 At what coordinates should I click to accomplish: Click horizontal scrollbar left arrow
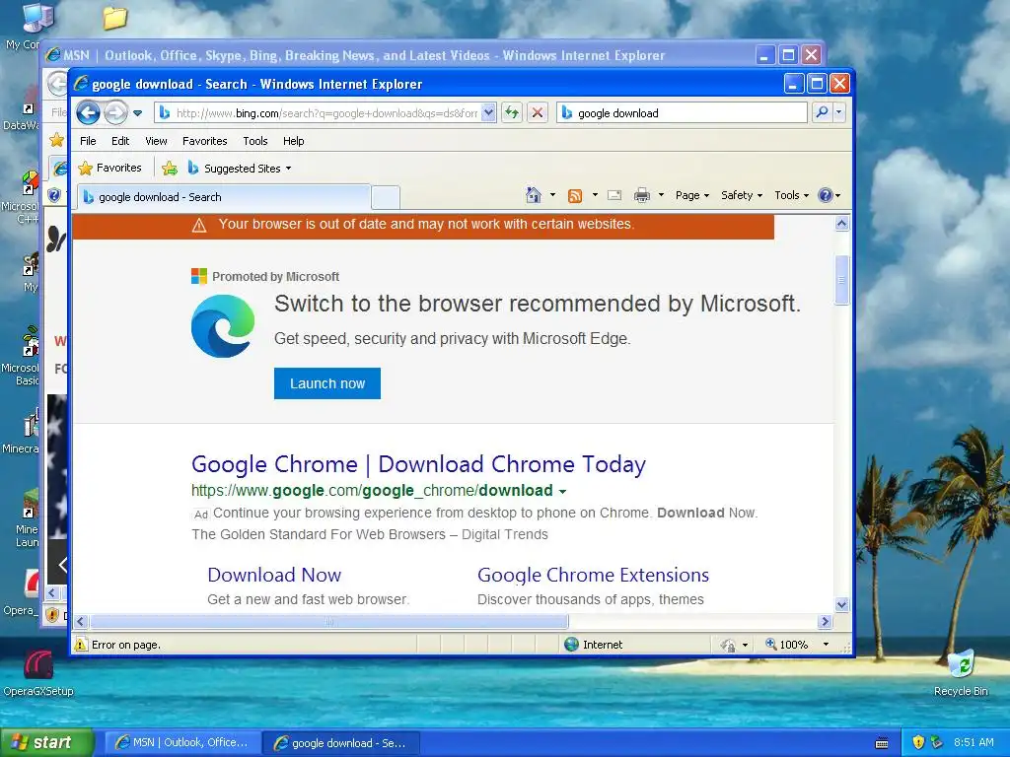[81, 621]
